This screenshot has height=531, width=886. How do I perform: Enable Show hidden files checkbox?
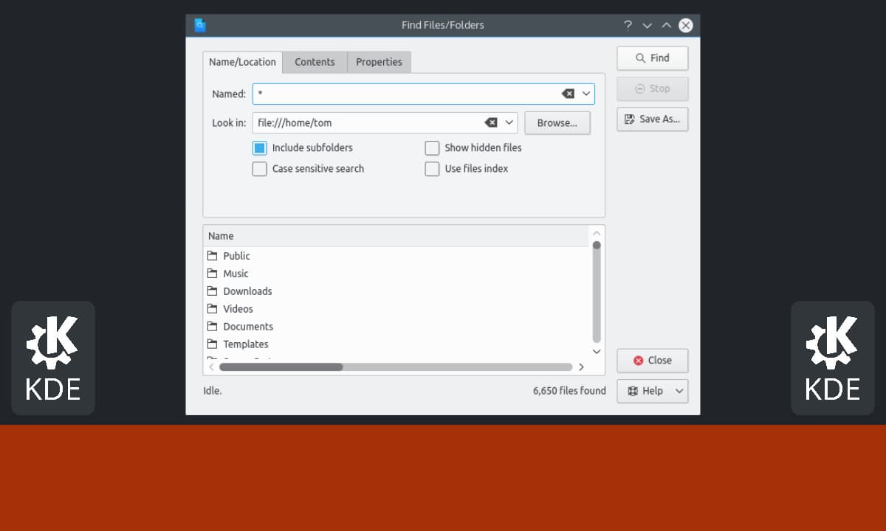[432, 148]
